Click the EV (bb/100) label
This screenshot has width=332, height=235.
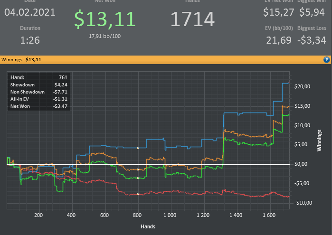tap(279, 28)
